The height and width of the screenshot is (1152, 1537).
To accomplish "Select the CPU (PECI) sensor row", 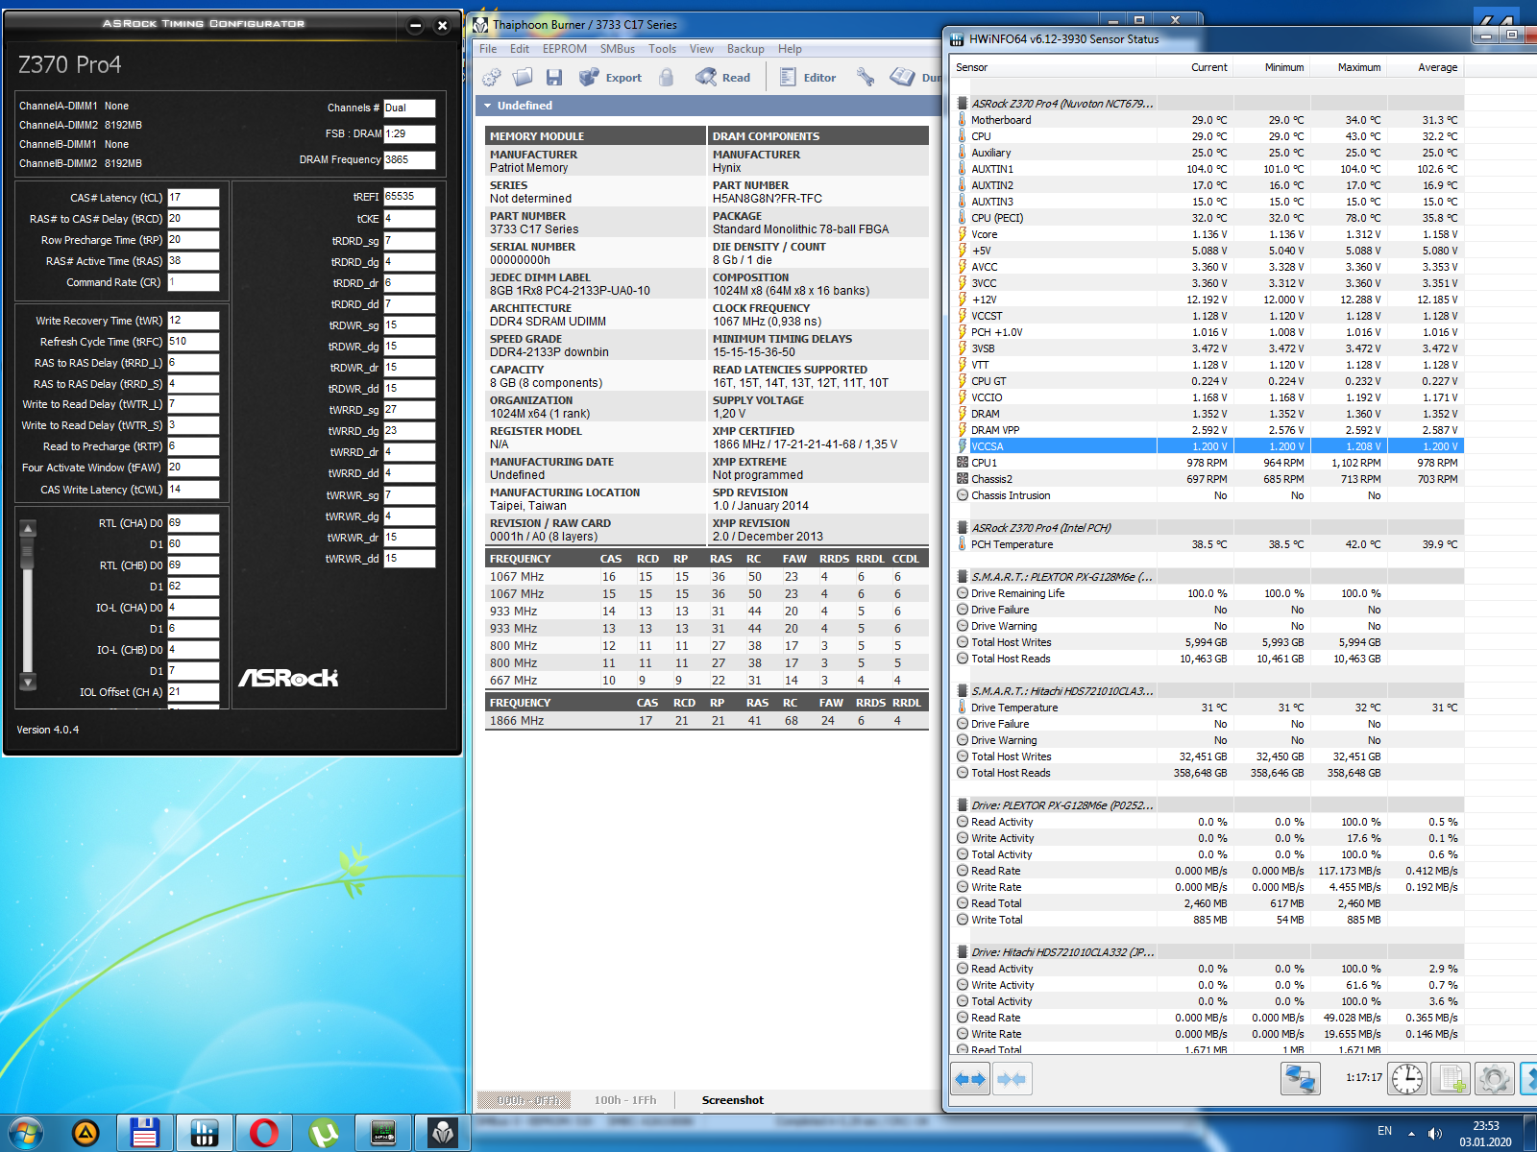I will [1208, 218].
